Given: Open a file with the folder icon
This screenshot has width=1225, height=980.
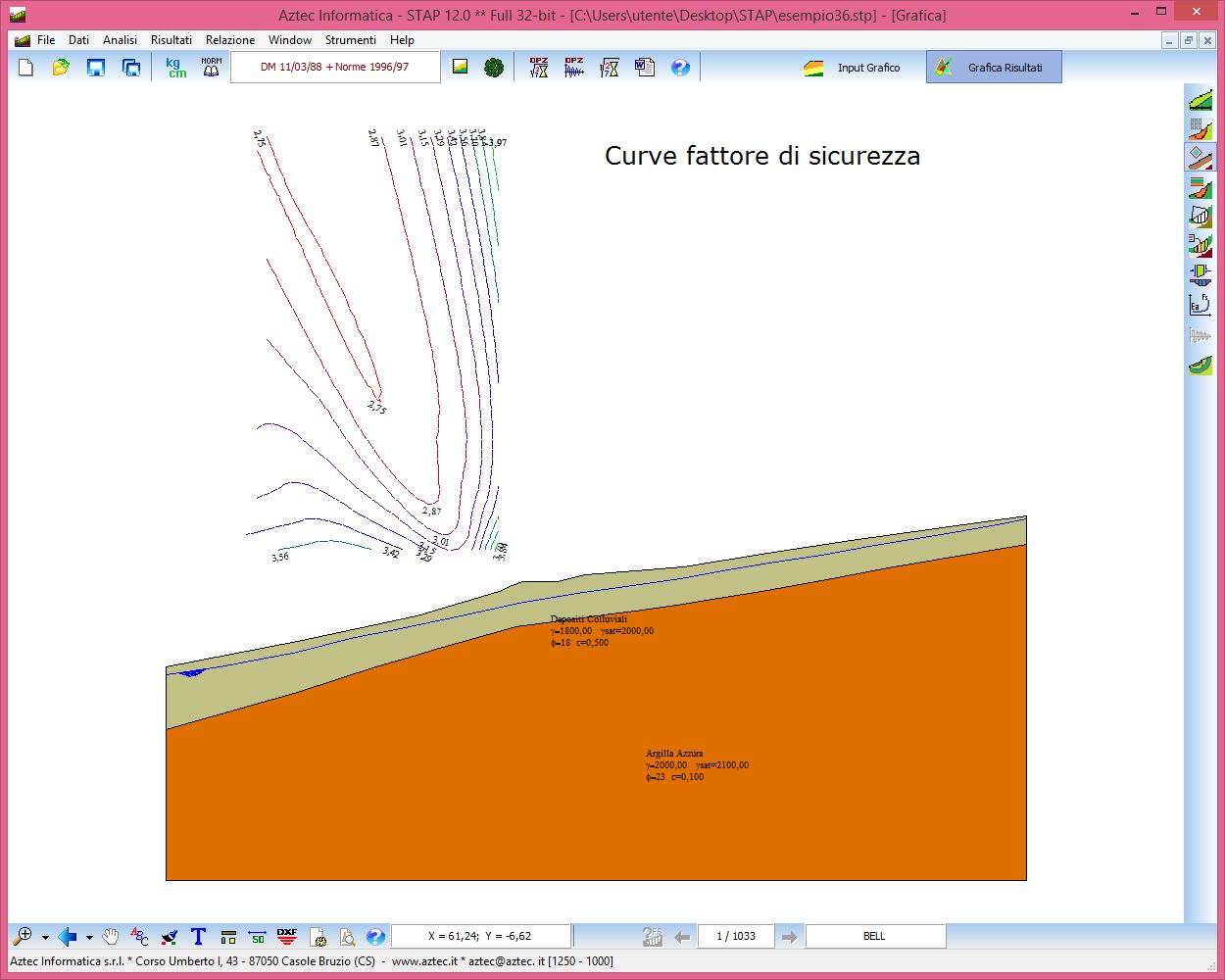Looking at the screenshot, I should click(61, 68).
